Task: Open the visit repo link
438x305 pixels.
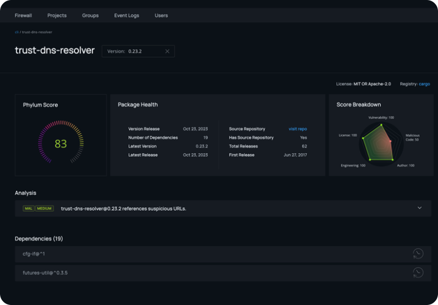Action: coord(297,129)
